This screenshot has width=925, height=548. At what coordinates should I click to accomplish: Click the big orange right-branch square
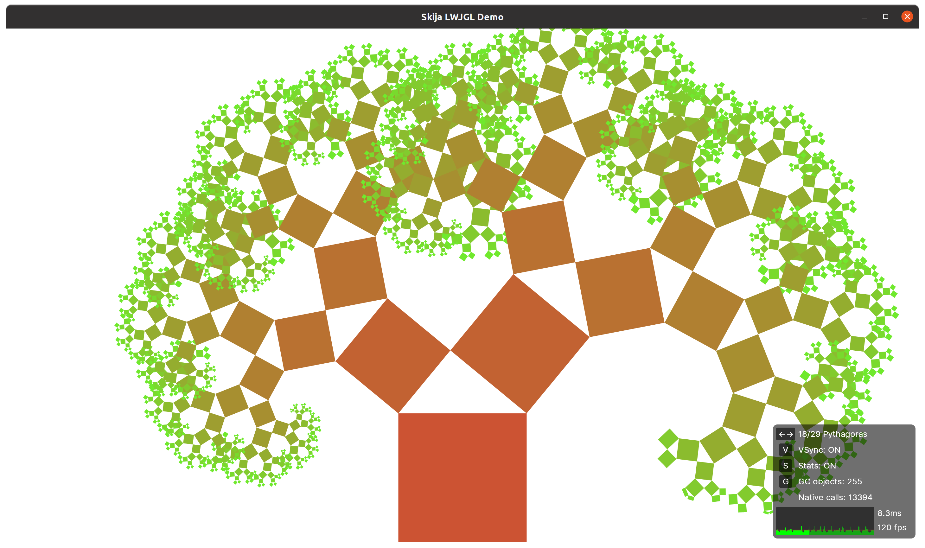(x=520, y=343)
